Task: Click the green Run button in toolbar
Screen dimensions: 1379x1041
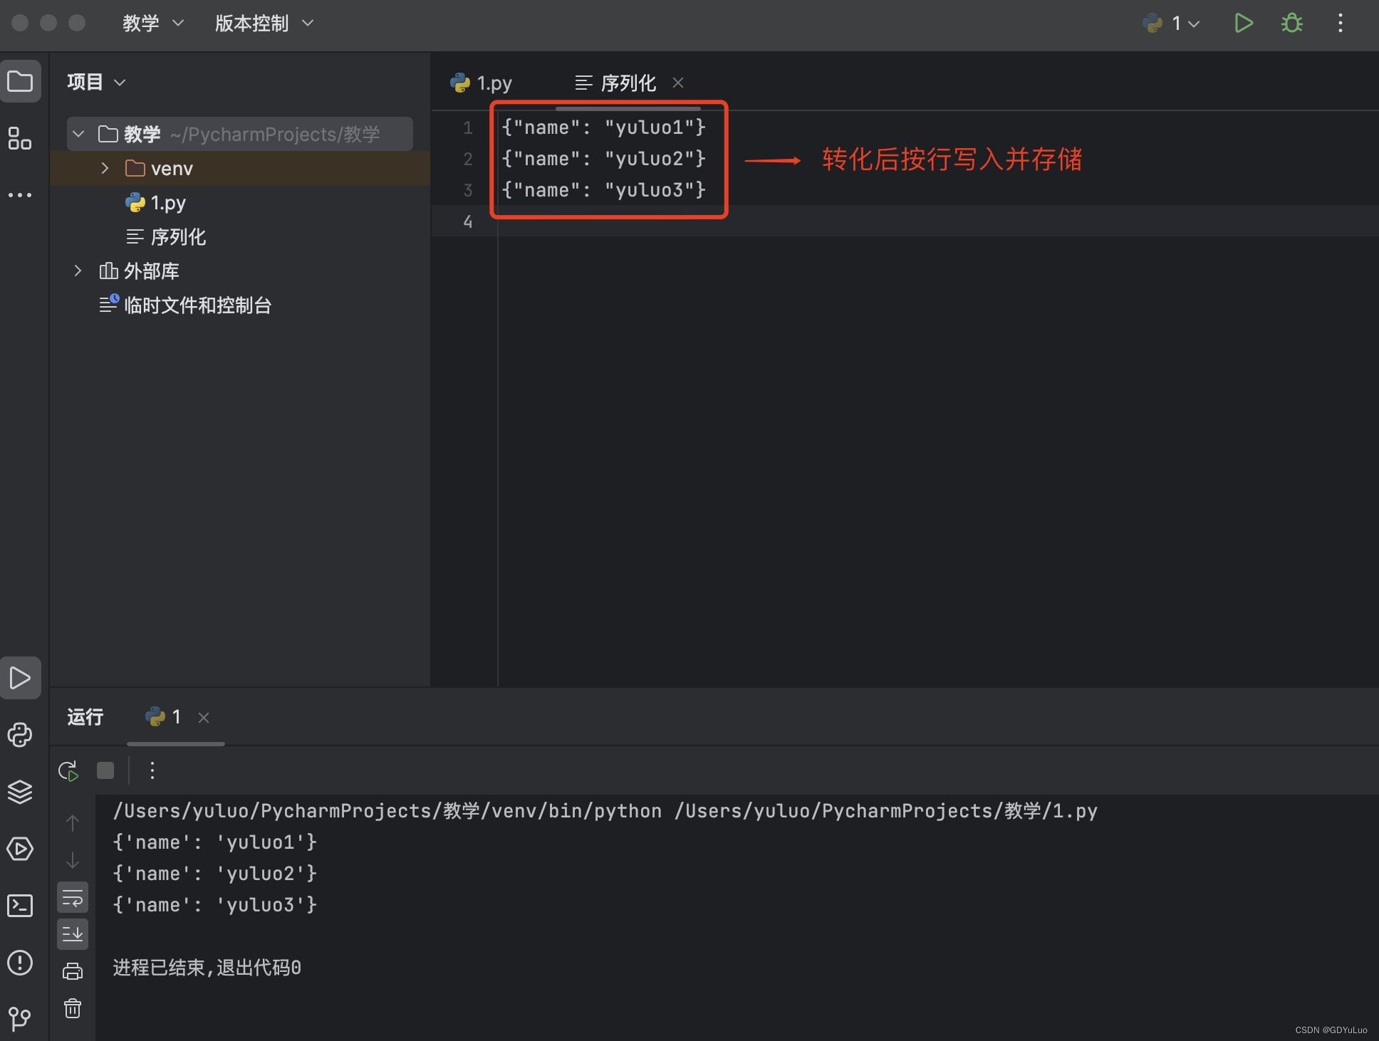Action: click(1243, 23)
